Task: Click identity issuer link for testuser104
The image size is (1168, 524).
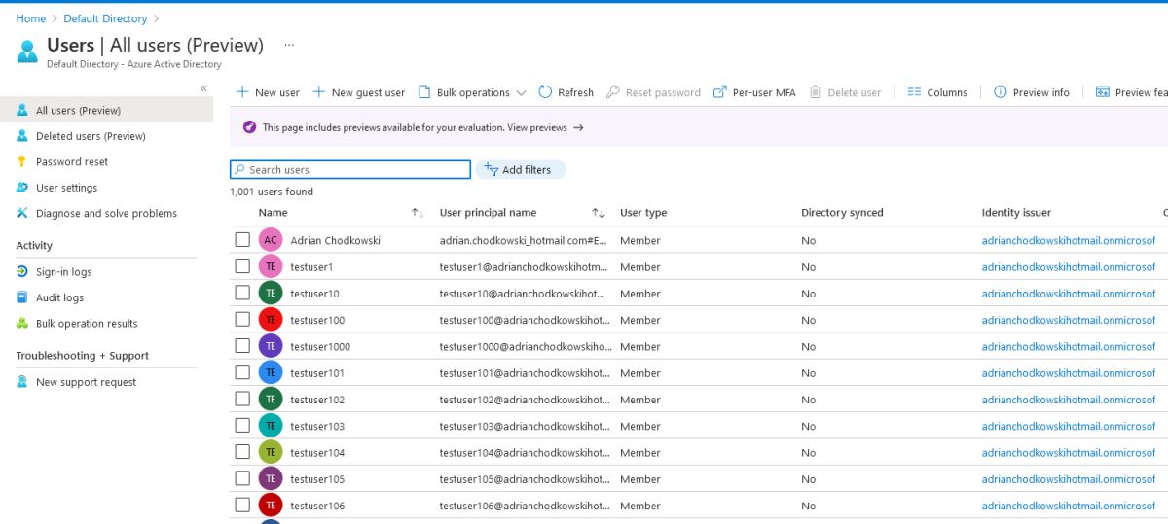Action: point(1069,453)
